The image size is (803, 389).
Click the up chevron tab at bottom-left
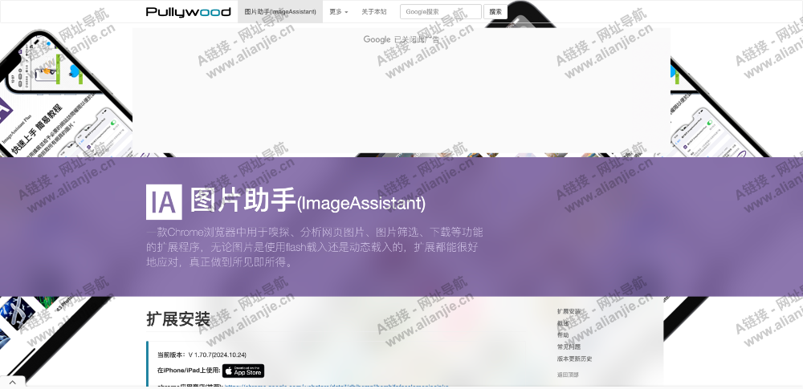tap(12, 382)
